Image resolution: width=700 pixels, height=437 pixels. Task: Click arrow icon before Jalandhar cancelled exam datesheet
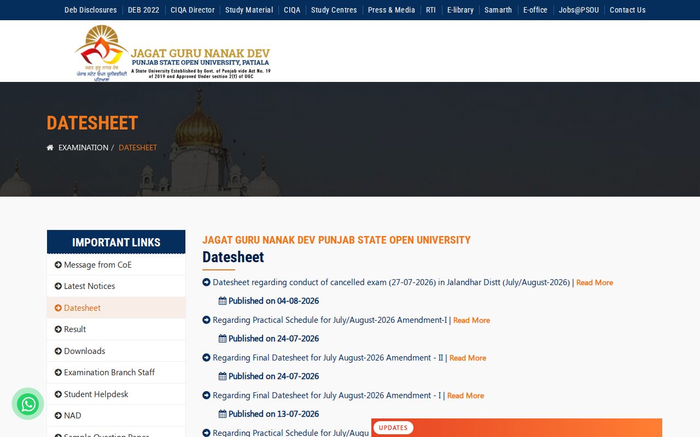point(206,282)
